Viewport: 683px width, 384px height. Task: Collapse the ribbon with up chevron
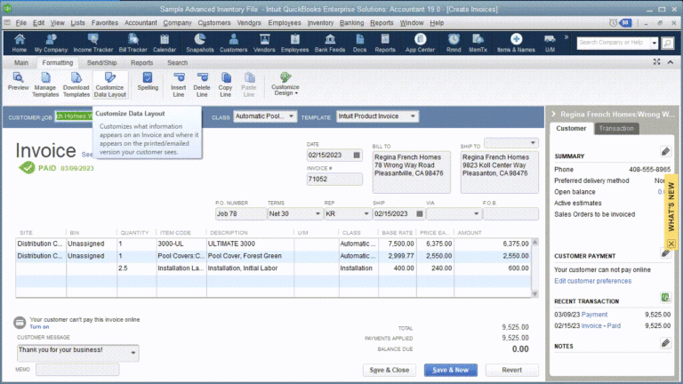click(671, 62)
